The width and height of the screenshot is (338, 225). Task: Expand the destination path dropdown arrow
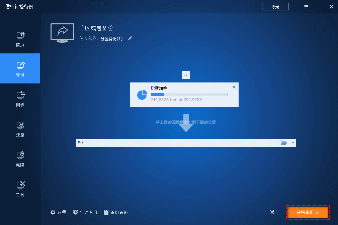click(293, 143)
